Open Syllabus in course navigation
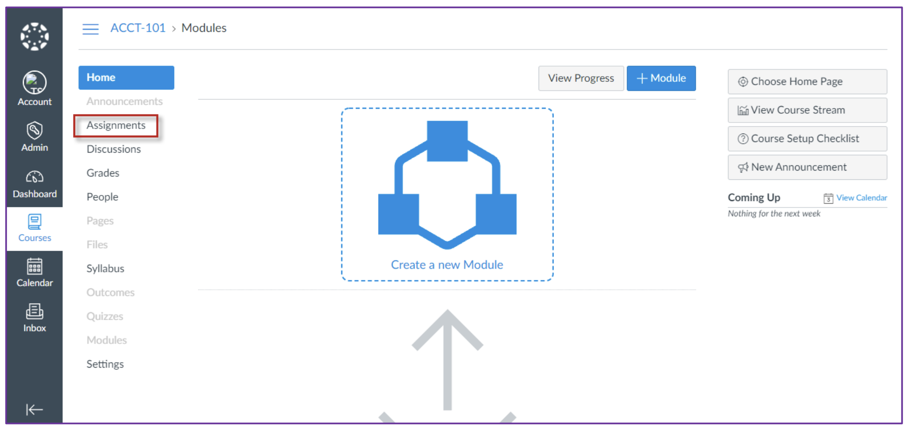The height and width of the screenshot is (430, 909). click(x=105, y=268)
